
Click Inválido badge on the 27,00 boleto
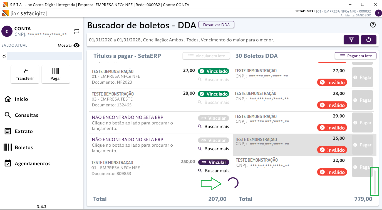coord(332,82)
